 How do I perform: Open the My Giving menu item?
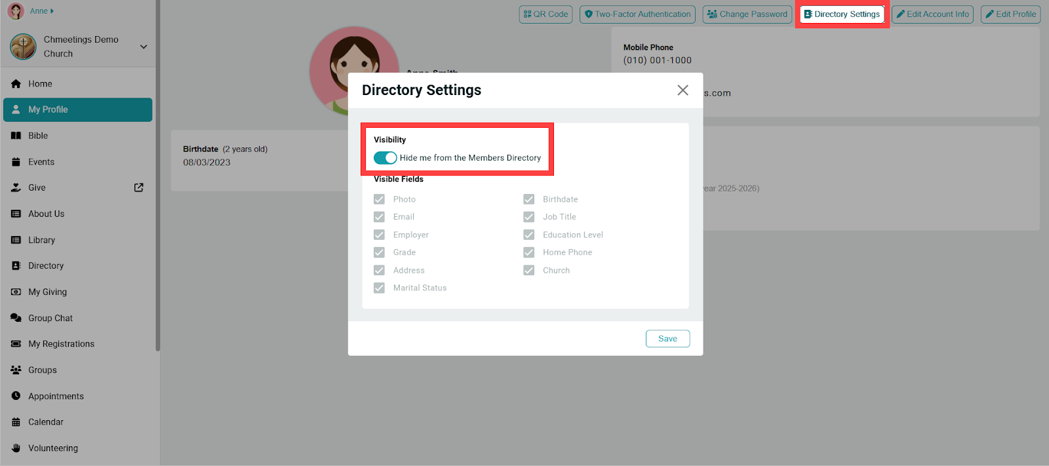[47, 292]
